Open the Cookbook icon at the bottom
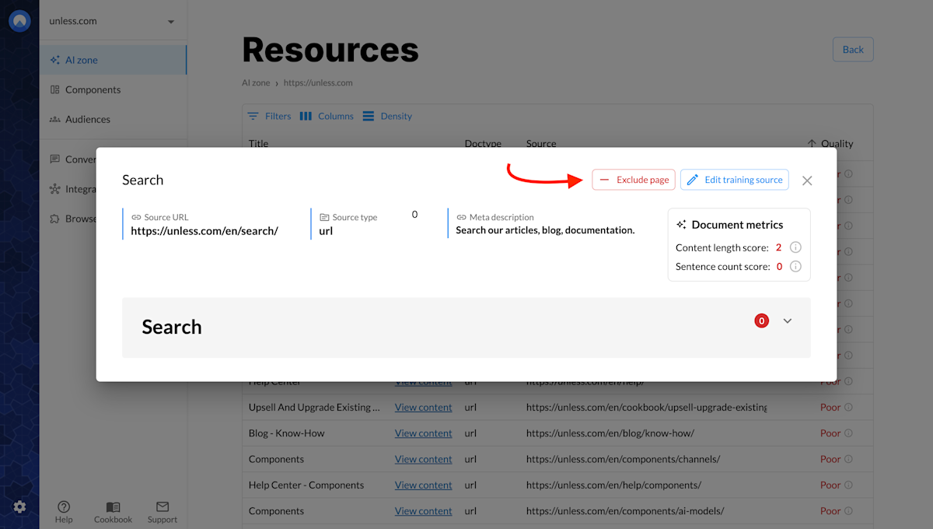This screenshot has width=933, height=529. (112, 507)
